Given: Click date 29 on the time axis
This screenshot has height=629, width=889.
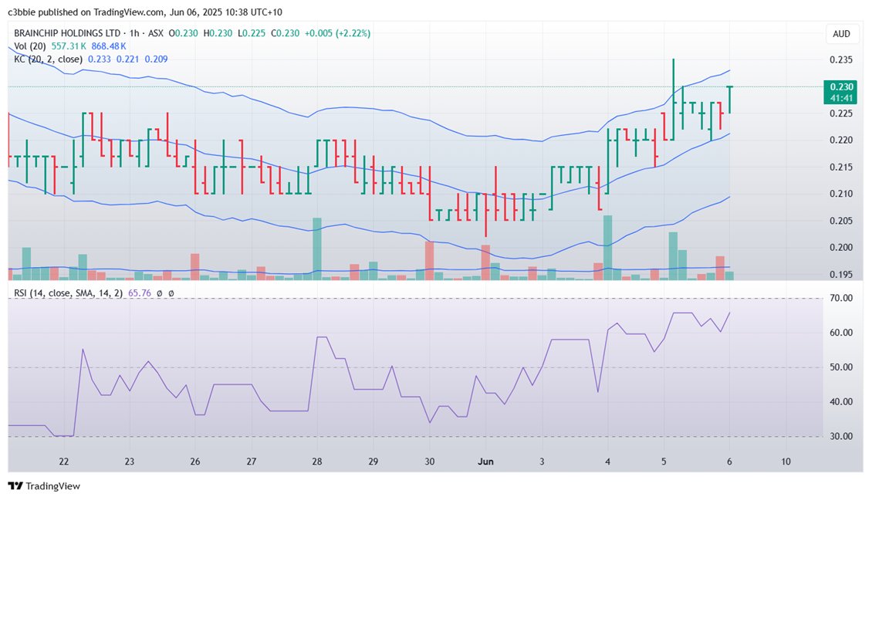Looking at the screenshot, I should [373, 462].
